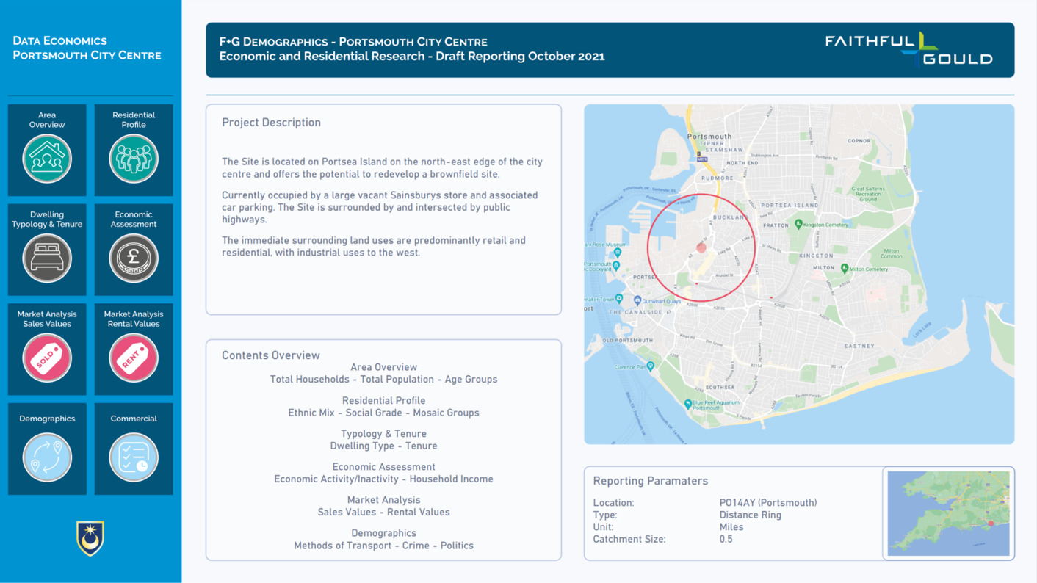
Task: Click the Blue Reef Aquarium map marker
Action: tap(687, 403)
